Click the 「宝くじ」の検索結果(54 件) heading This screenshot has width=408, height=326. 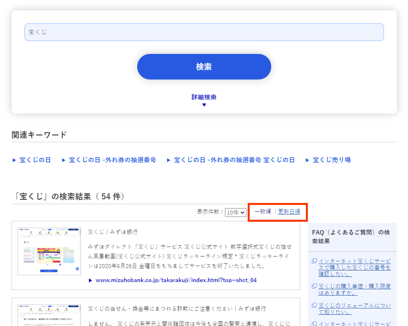[x=69, y=197]
